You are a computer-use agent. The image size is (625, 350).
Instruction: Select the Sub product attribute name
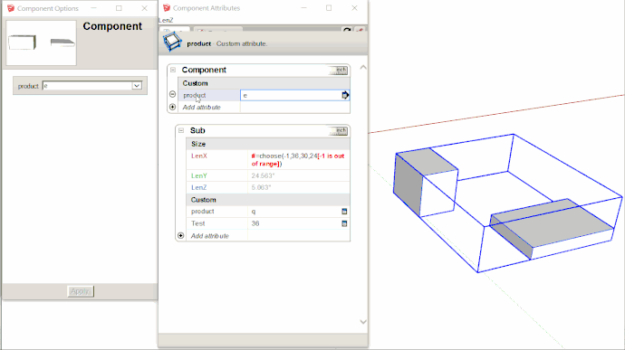click(x=203, y=212)
